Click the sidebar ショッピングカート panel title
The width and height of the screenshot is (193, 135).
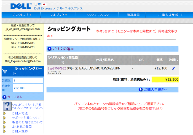[28, 71]
